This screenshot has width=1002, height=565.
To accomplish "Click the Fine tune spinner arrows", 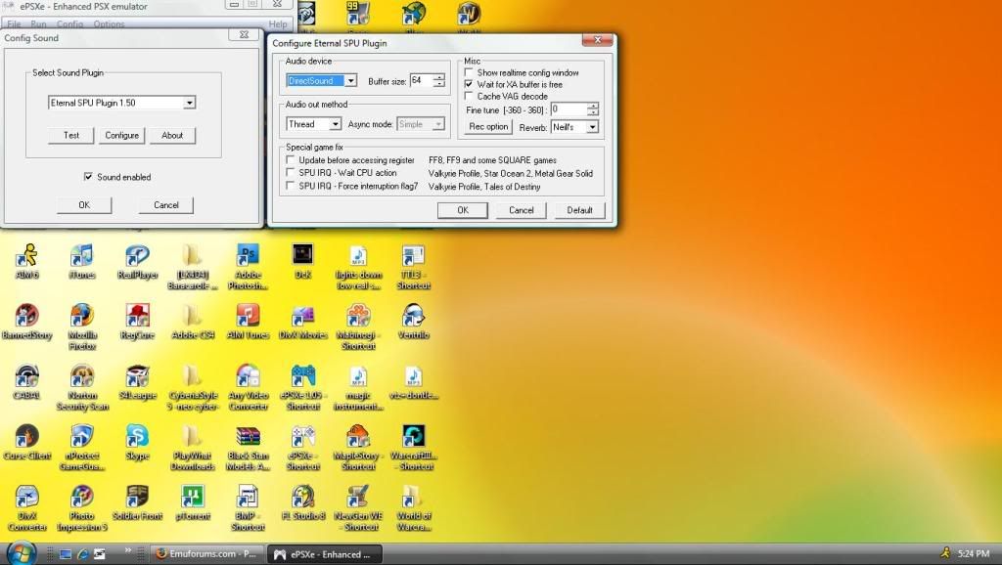I will (x=593, y=109).
